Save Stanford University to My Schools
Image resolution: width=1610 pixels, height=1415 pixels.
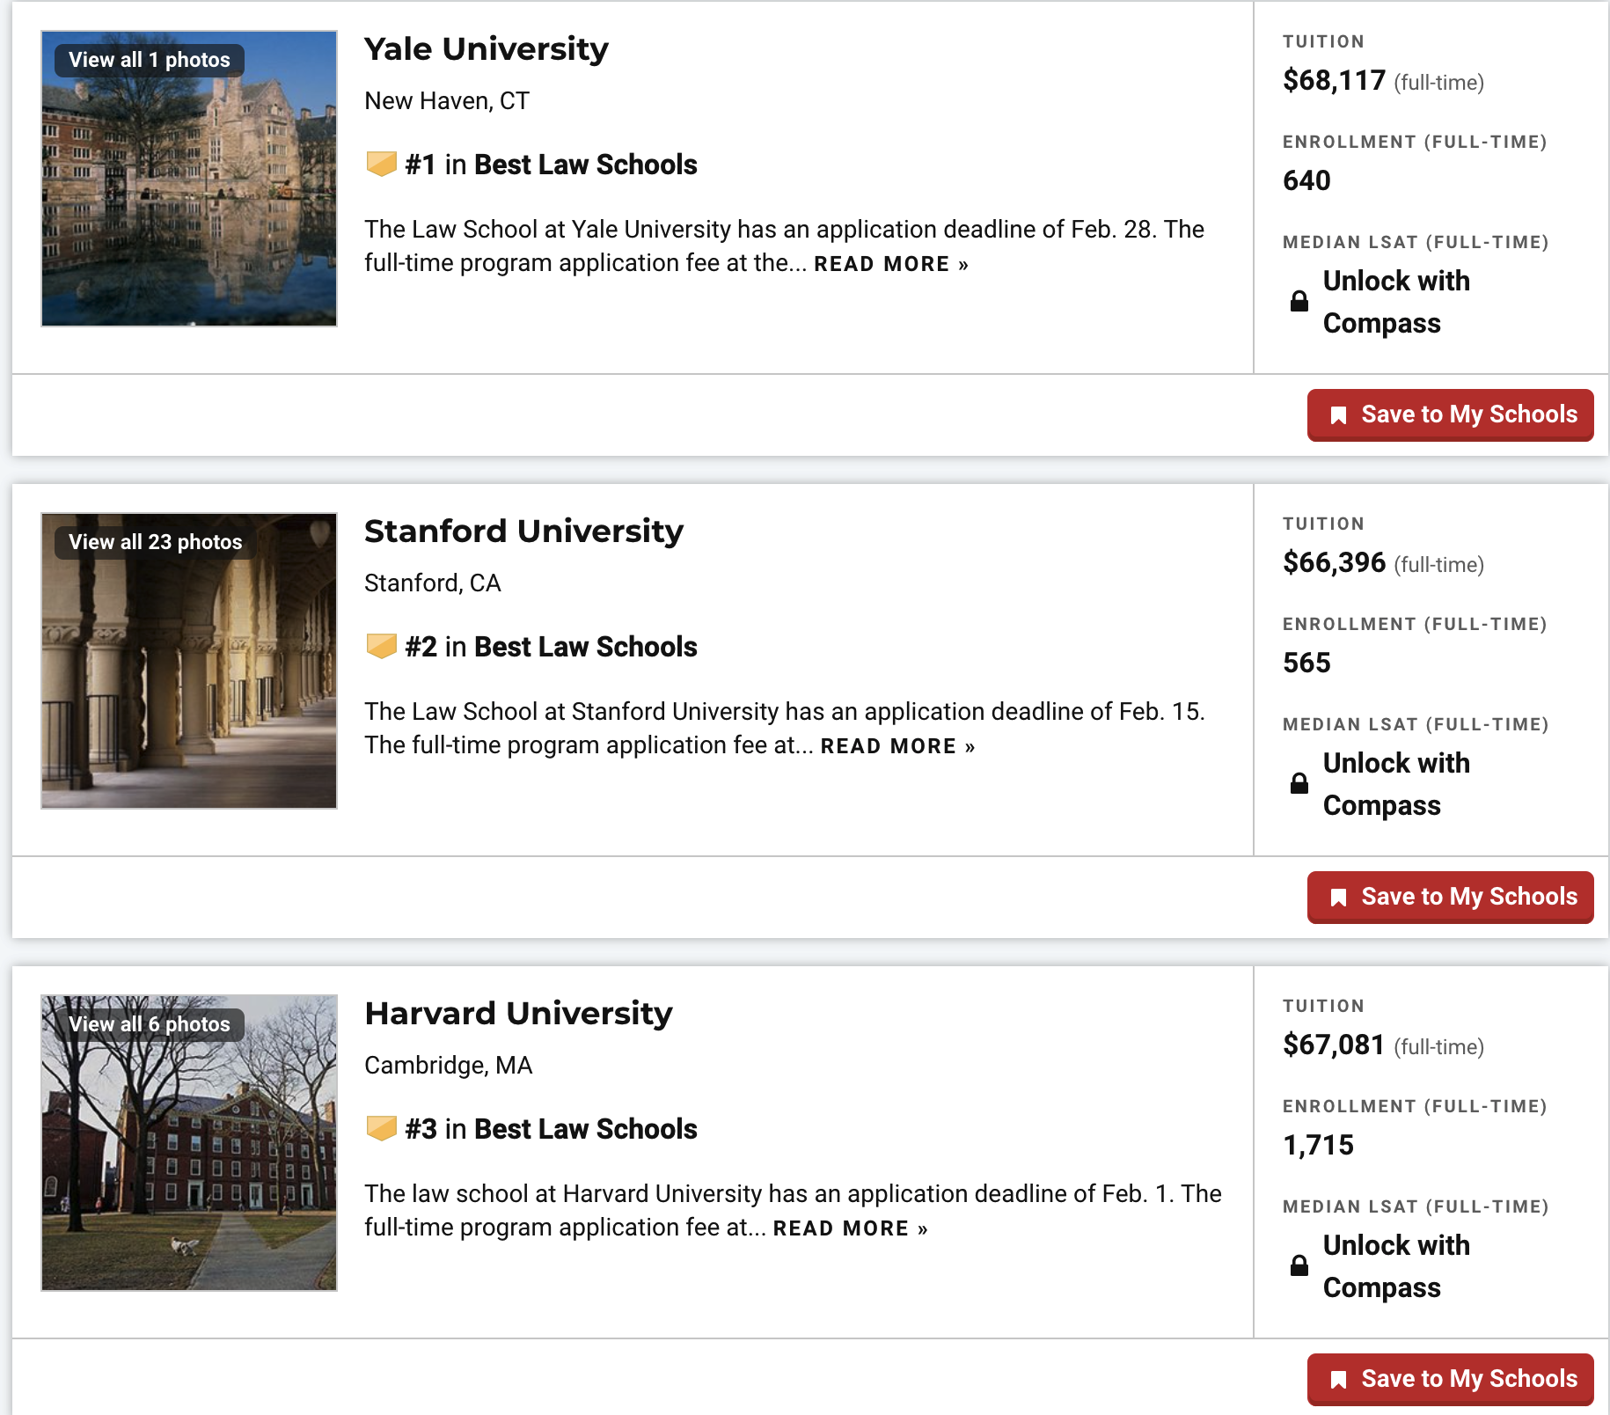(x=1450, y=897)
